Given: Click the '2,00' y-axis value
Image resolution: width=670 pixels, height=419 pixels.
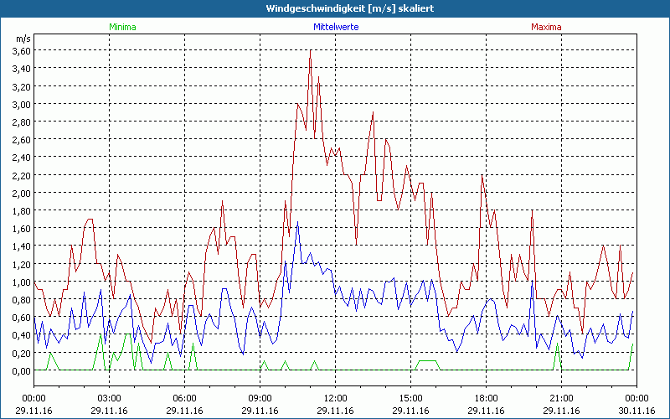Looking at the screenshot, I should tap(22, 193).
